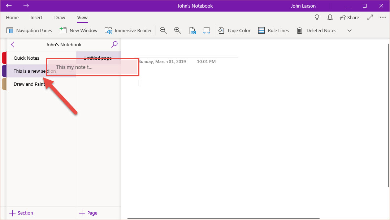Add a new Page
Viewport: 390px width, 220px height.
click(88, 213)
